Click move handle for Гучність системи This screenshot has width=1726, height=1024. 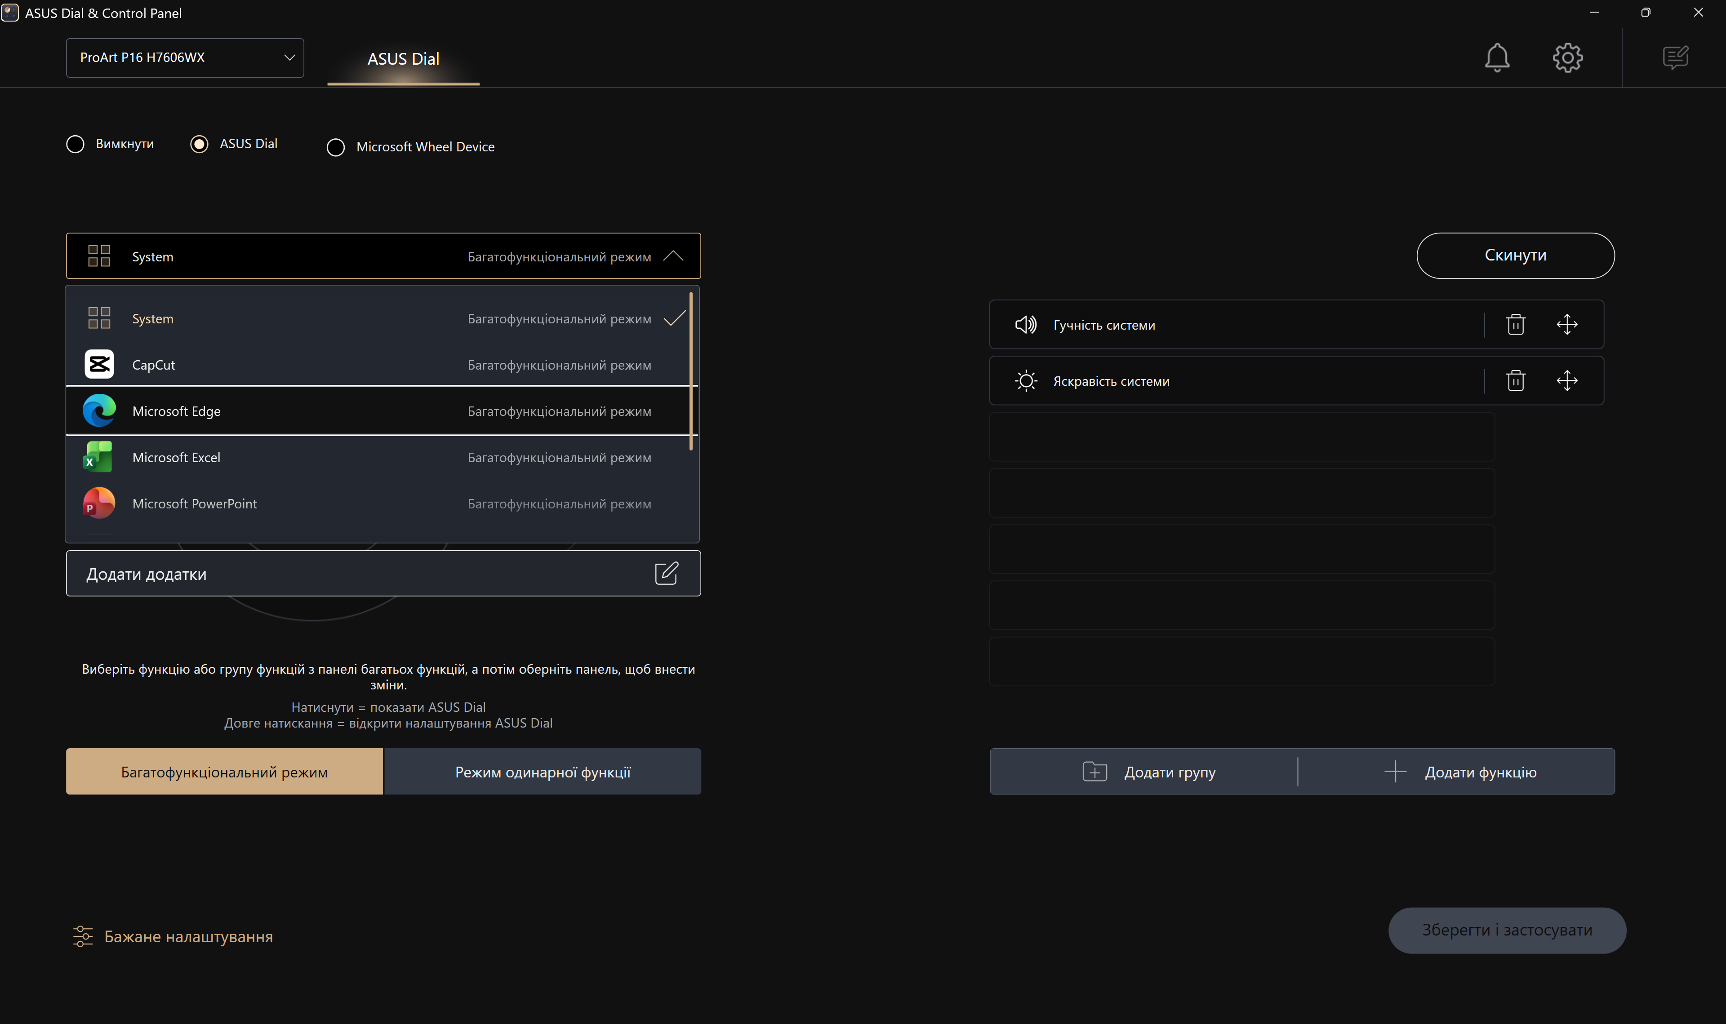1566,324
